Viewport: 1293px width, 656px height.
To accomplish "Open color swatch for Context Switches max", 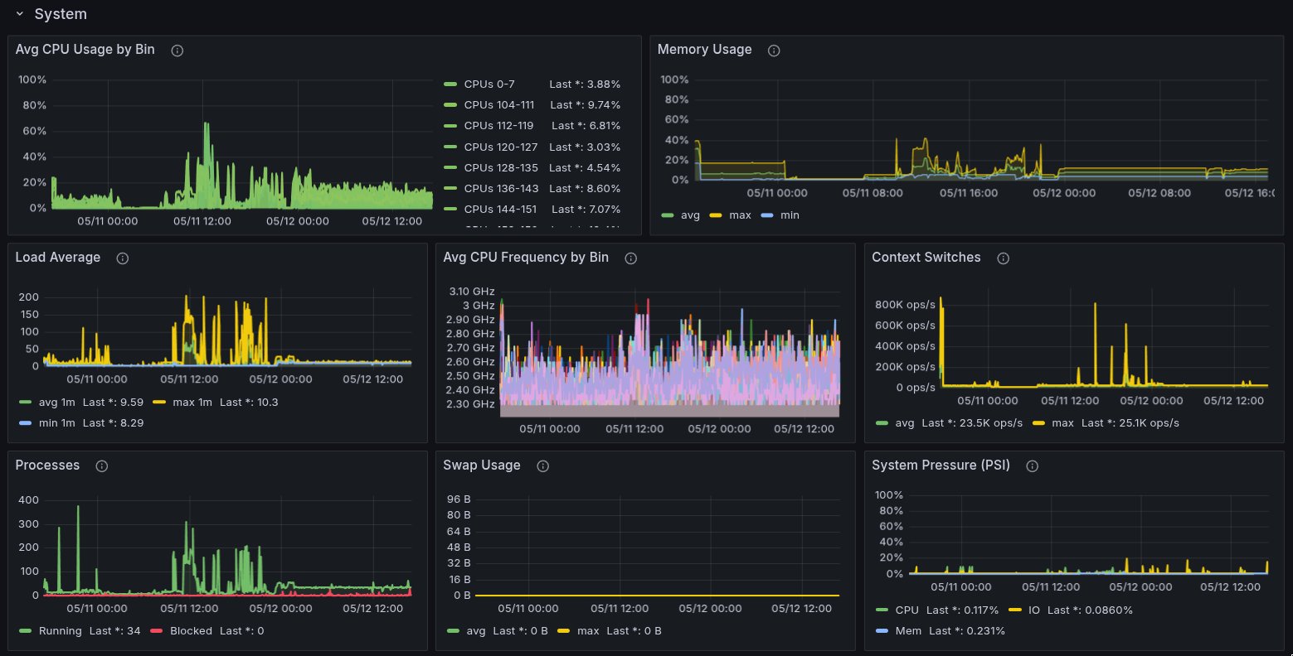I will point(1038,423).
